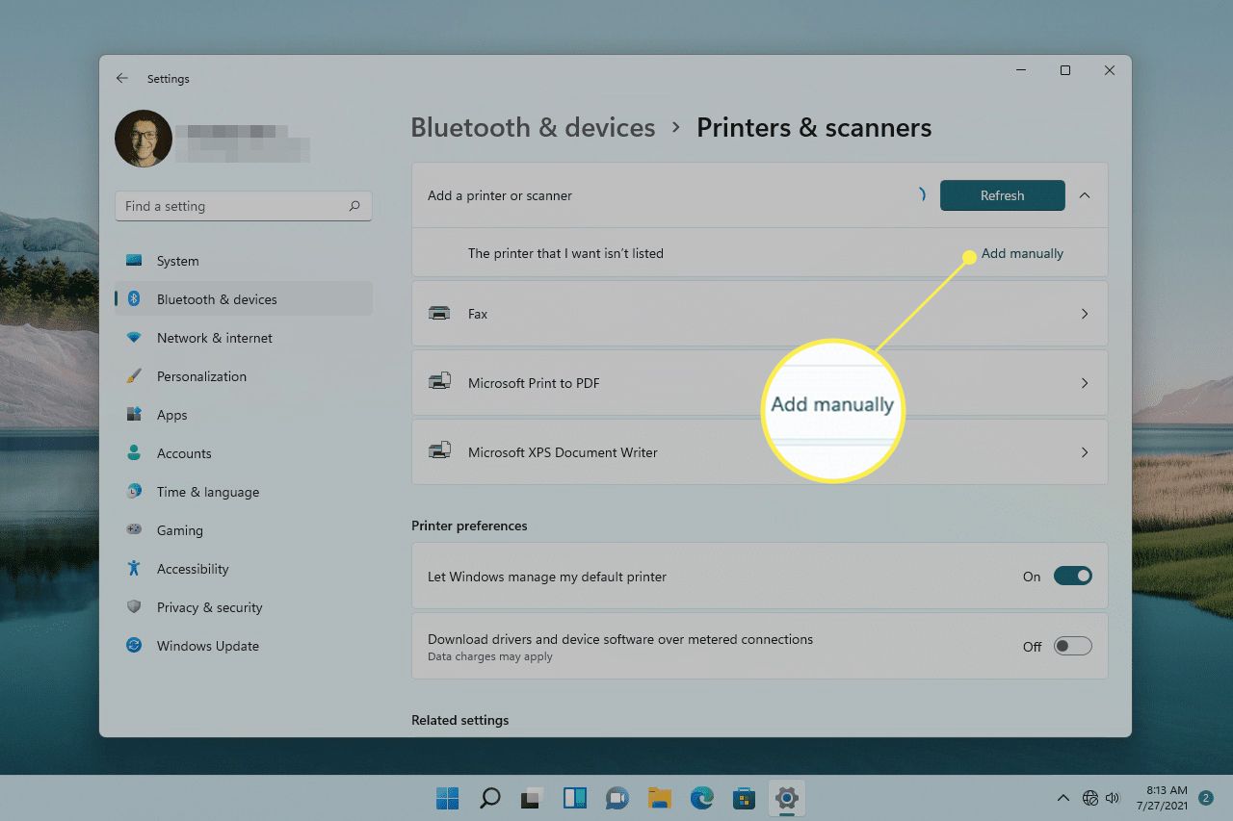Image resolution: width=1233 pixels, height=821 pixels.
Task: Turn off Let Windows manage default printer
Action: pos(1072,577)
